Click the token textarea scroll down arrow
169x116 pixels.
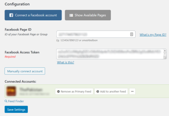pos(165,54)
